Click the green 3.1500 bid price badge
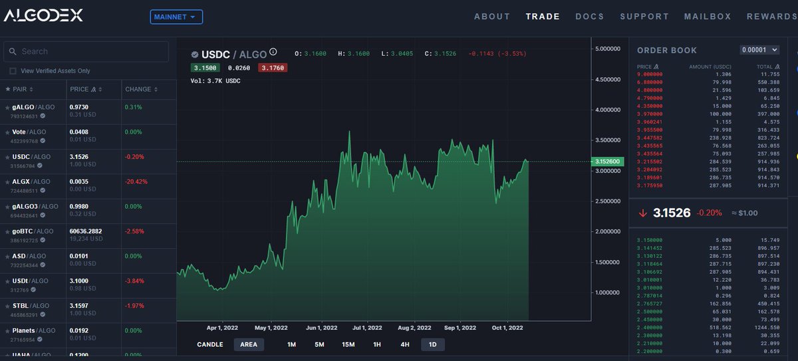Screen dimensions: 798x361 [206, 68]
